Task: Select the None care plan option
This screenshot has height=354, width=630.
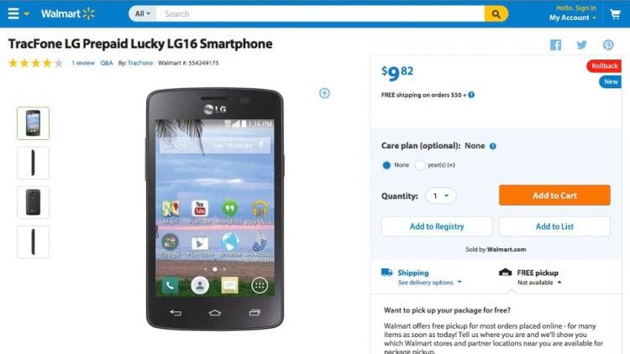Action: [x=386, y=165]
